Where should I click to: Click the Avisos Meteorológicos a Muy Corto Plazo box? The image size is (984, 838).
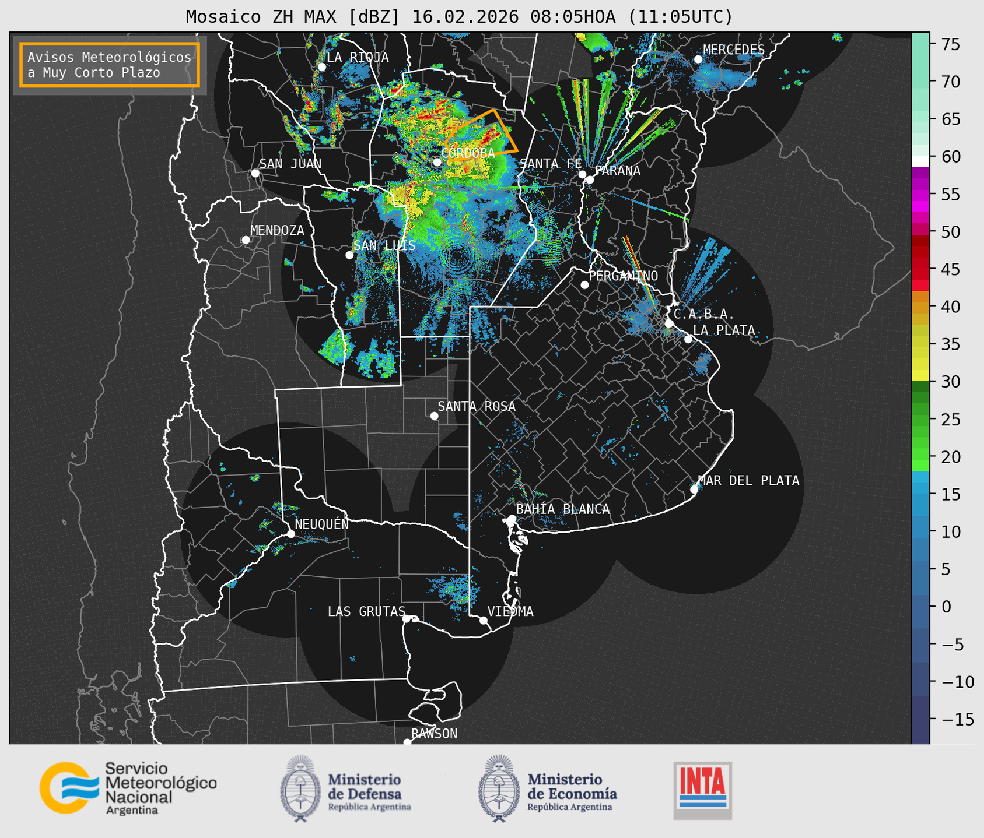click(110, 65)
